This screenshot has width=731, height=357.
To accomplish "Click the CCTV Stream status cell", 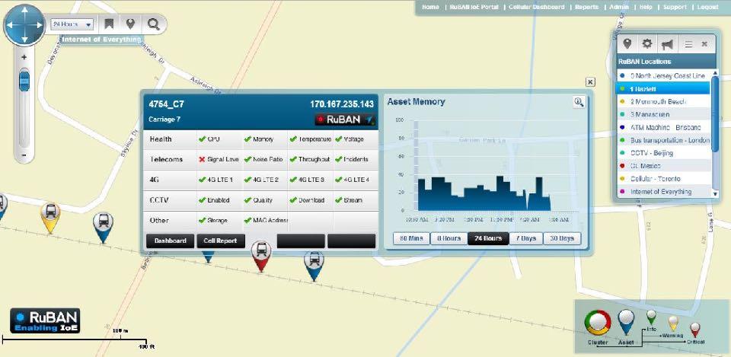I will (x=356, y=200).
